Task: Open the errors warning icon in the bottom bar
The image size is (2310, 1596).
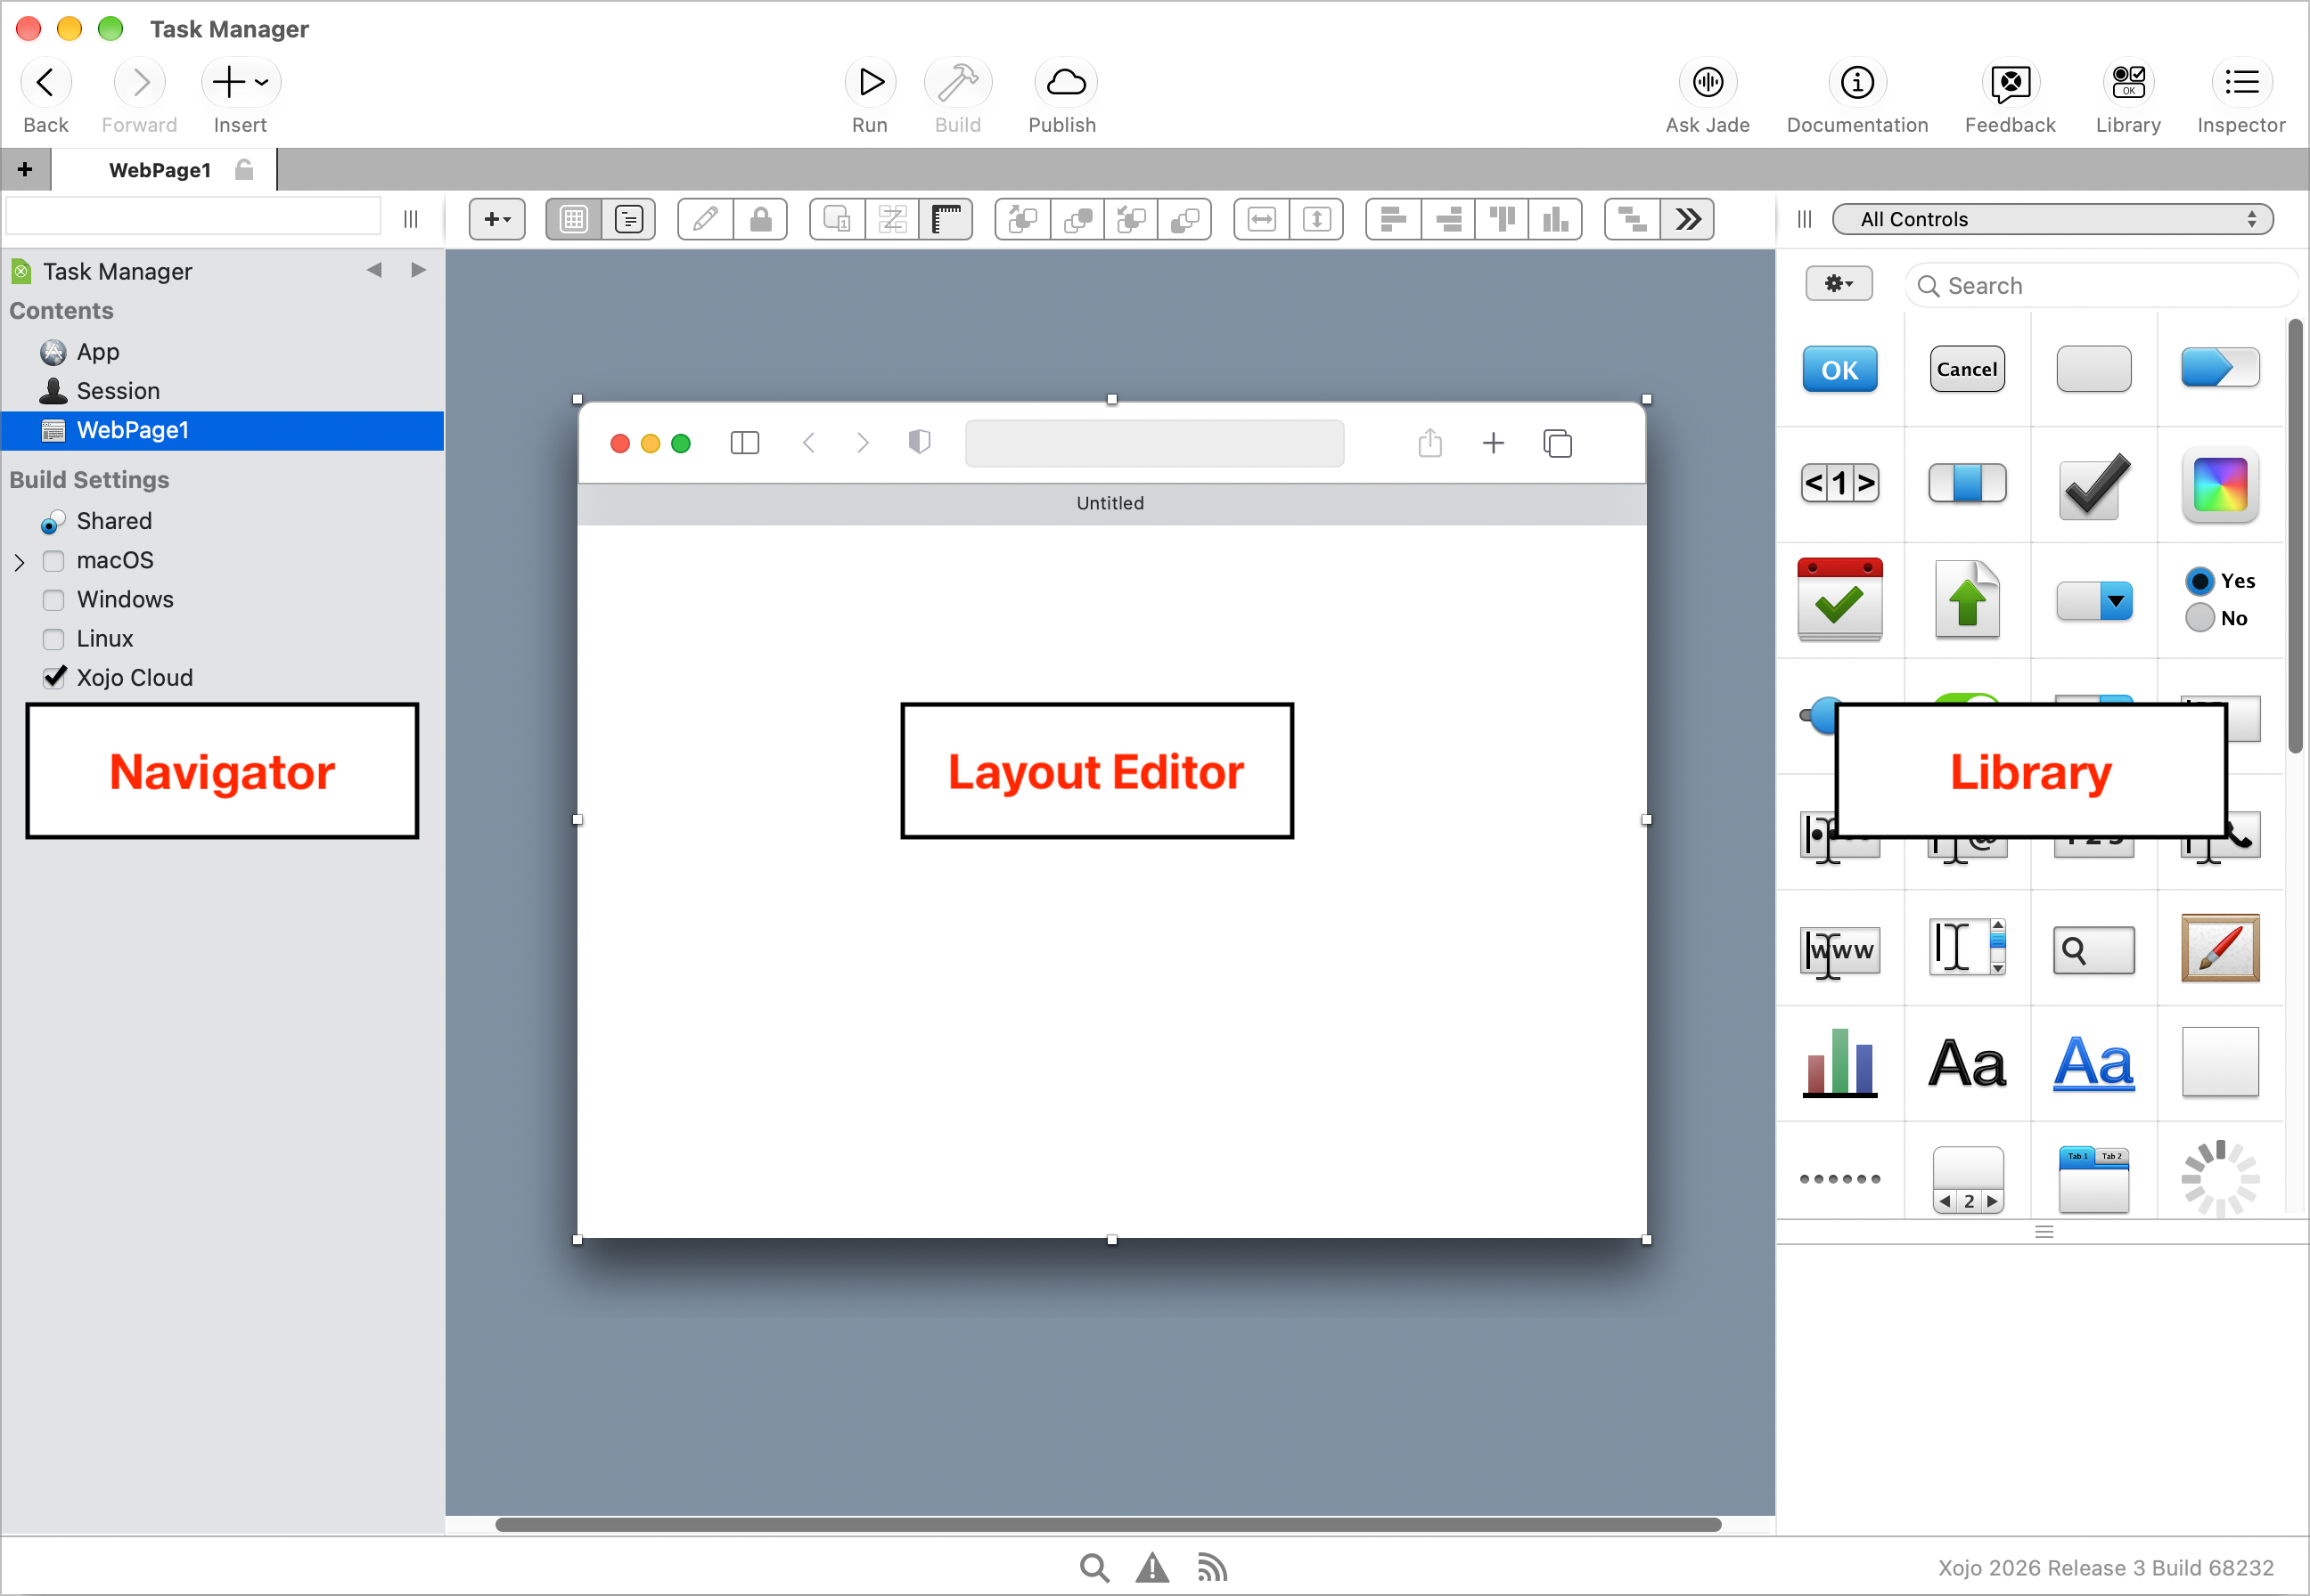Action: click(1151, 1567)
